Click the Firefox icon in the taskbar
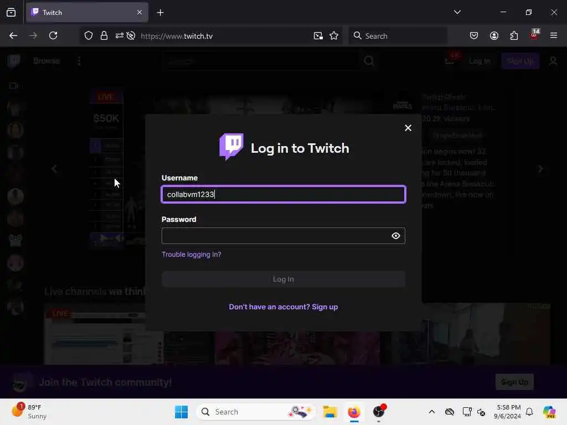The image size is (567, 425). [x=354, y=412]
